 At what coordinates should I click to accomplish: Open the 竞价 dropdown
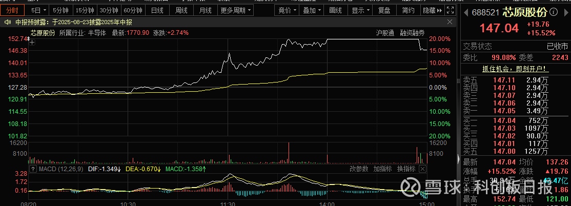pyautogui.click(x=287, y=10)
